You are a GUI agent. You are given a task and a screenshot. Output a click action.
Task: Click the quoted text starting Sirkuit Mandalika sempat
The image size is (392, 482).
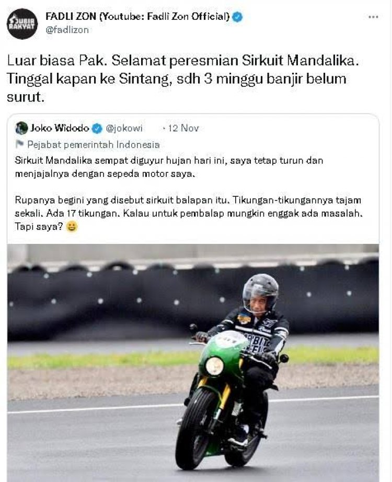click(169, 167)
